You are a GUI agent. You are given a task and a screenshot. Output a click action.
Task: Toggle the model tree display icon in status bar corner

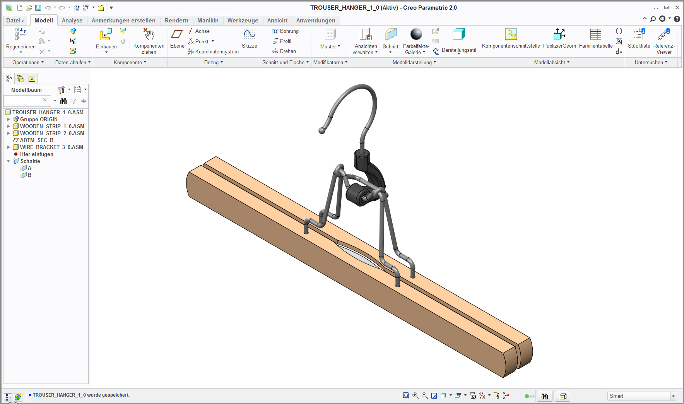(x=8, y=397)
